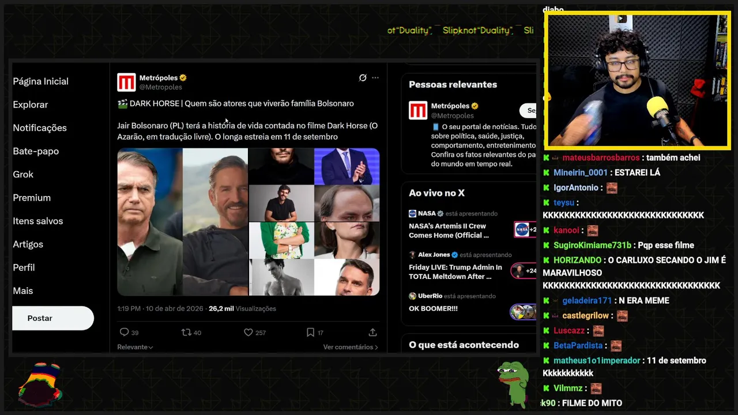
Task: Click chat username teysu
Action: [x=564, y=202]
